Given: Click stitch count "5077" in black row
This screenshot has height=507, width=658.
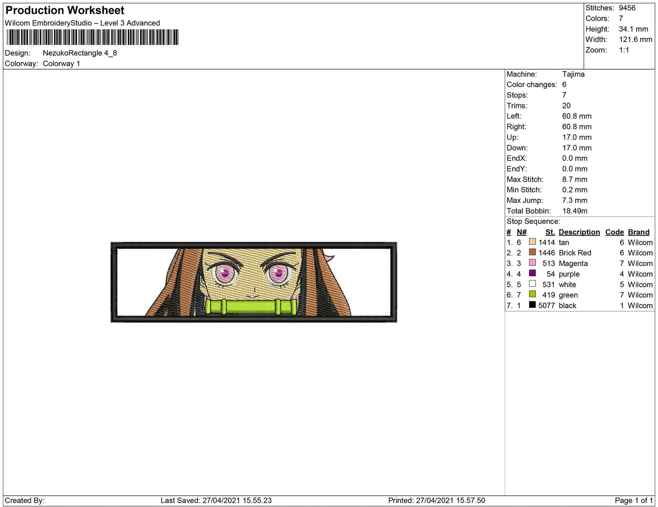Looking at the screenshot, I should click(546, 305).
